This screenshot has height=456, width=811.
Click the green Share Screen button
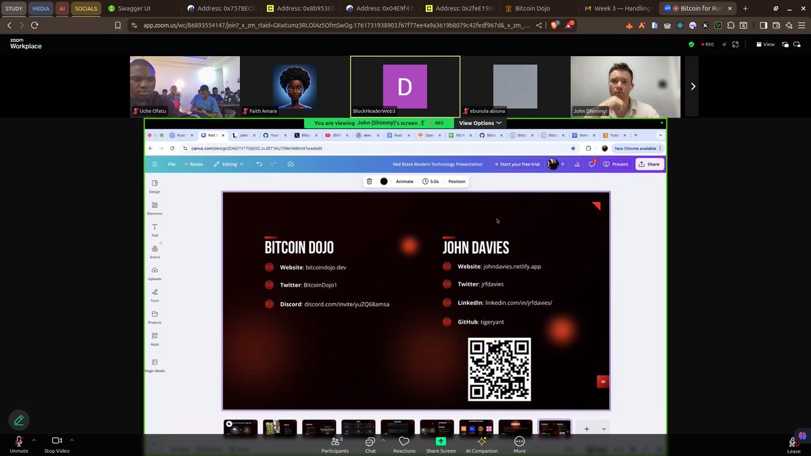click(x=441, y=444)
